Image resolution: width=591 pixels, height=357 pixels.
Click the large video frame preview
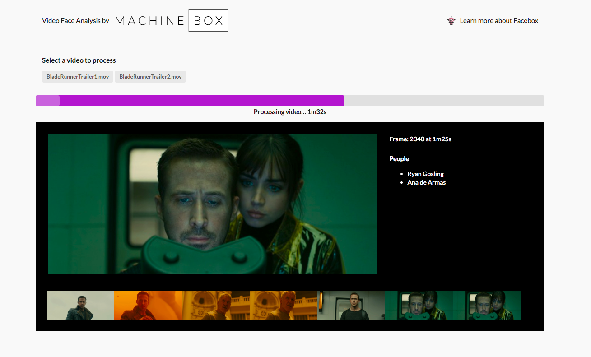coord(213,204)
